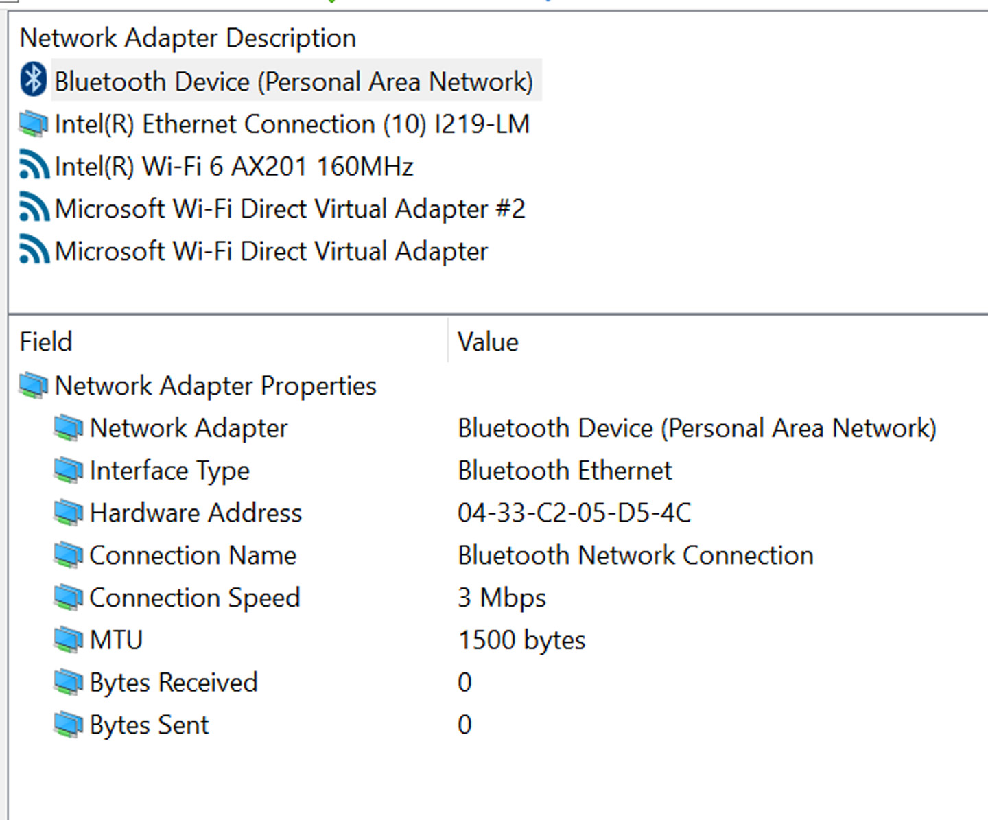Click the Network Adapter Description column header

188,38
